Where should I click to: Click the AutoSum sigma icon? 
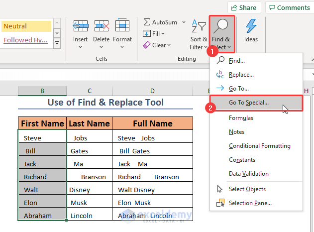pyautogui.click(x=147, y=22)
